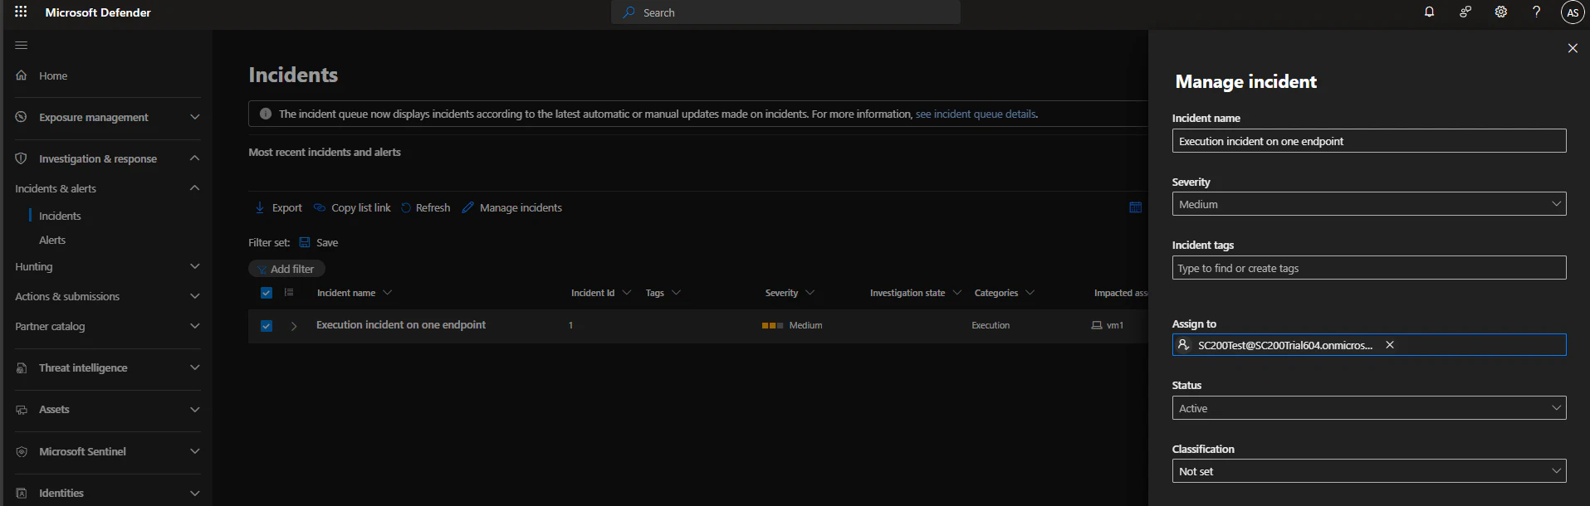Click the info icon in the banner
The image size is (1590, 506).
coord(266,114)
